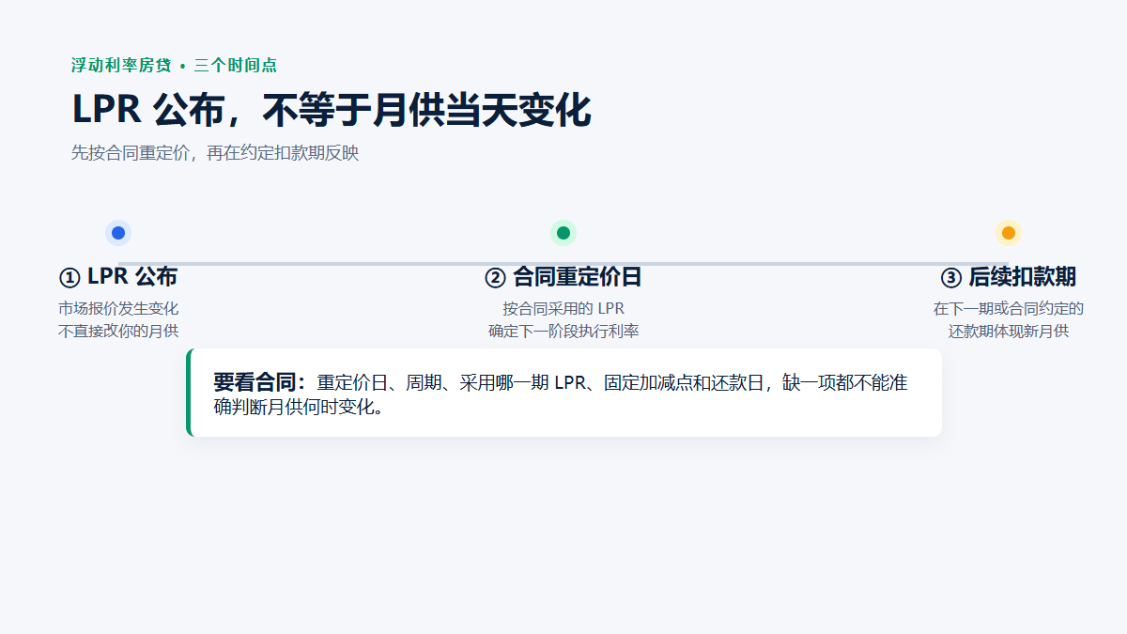
Task: Select the heading ② 合同重定价日
Action: [563, 277]
